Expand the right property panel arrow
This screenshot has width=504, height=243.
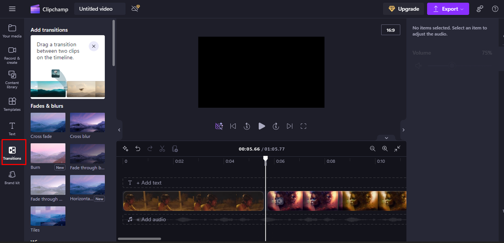[x=403, y=130]
